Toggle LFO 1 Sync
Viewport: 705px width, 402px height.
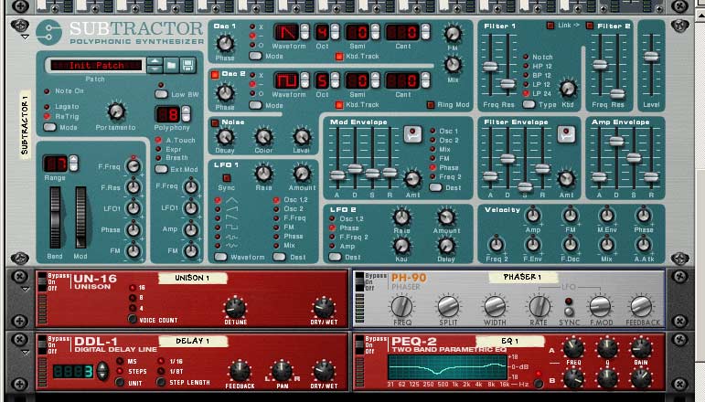pyautogui.click(x=227, y=178)
